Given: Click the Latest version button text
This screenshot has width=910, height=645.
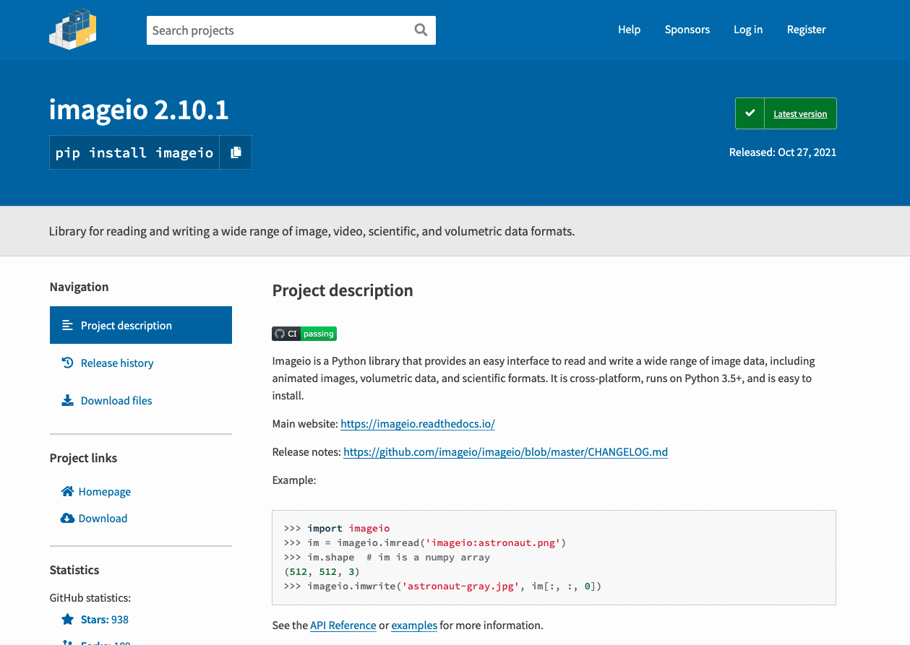Looking at the screenshot, I should 799,114.
